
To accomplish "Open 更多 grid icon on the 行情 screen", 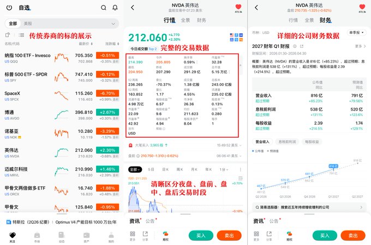I will click(x=133, y=236).
